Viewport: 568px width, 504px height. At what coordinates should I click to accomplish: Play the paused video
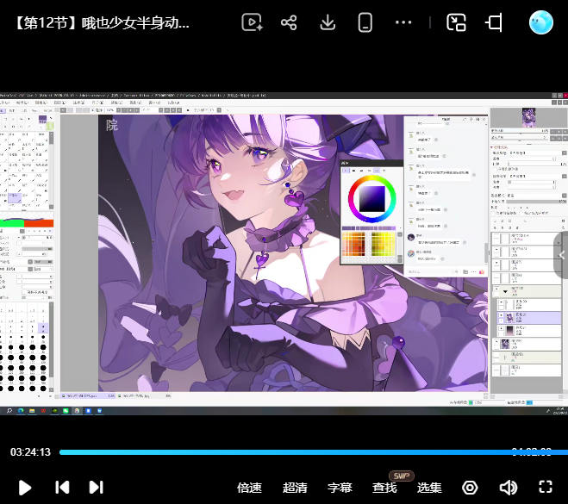pos(25,488)
